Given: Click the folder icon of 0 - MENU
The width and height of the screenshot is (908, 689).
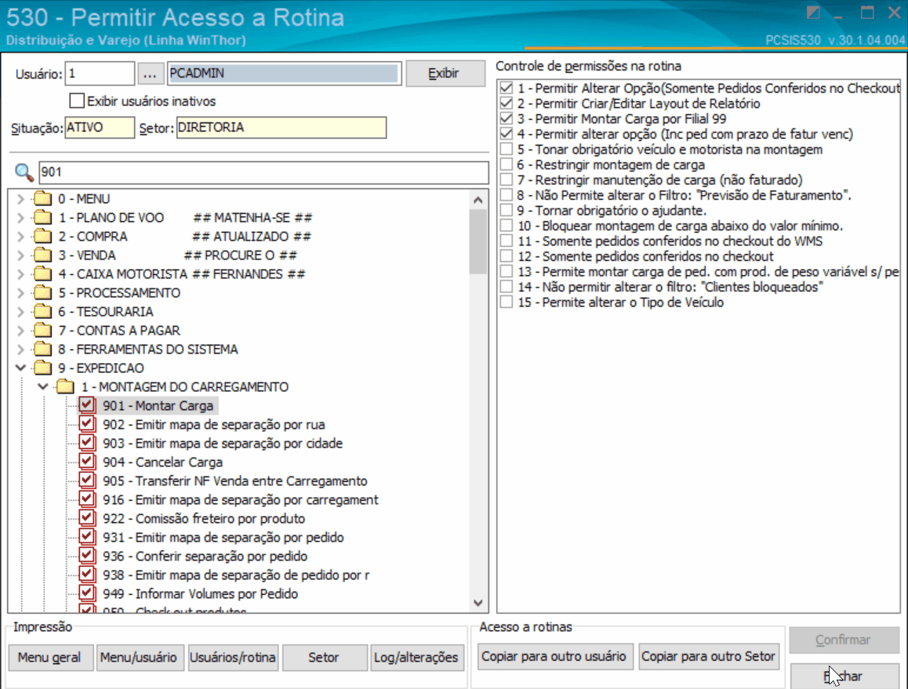Looking at the screenshot, I should click(42, 198).
